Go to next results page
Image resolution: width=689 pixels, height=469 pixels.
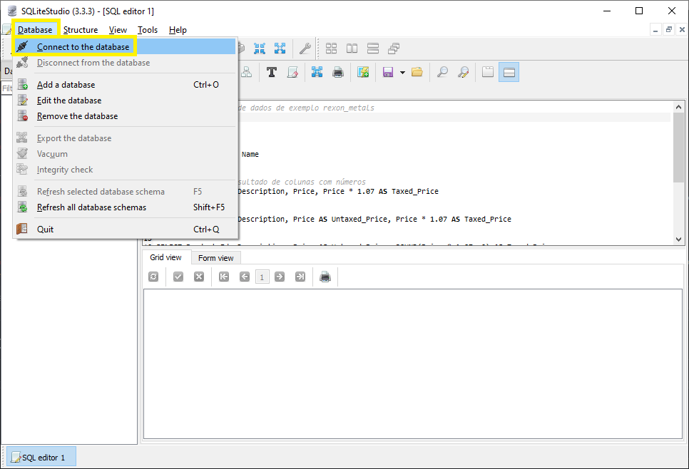click(x=280, y=277)
